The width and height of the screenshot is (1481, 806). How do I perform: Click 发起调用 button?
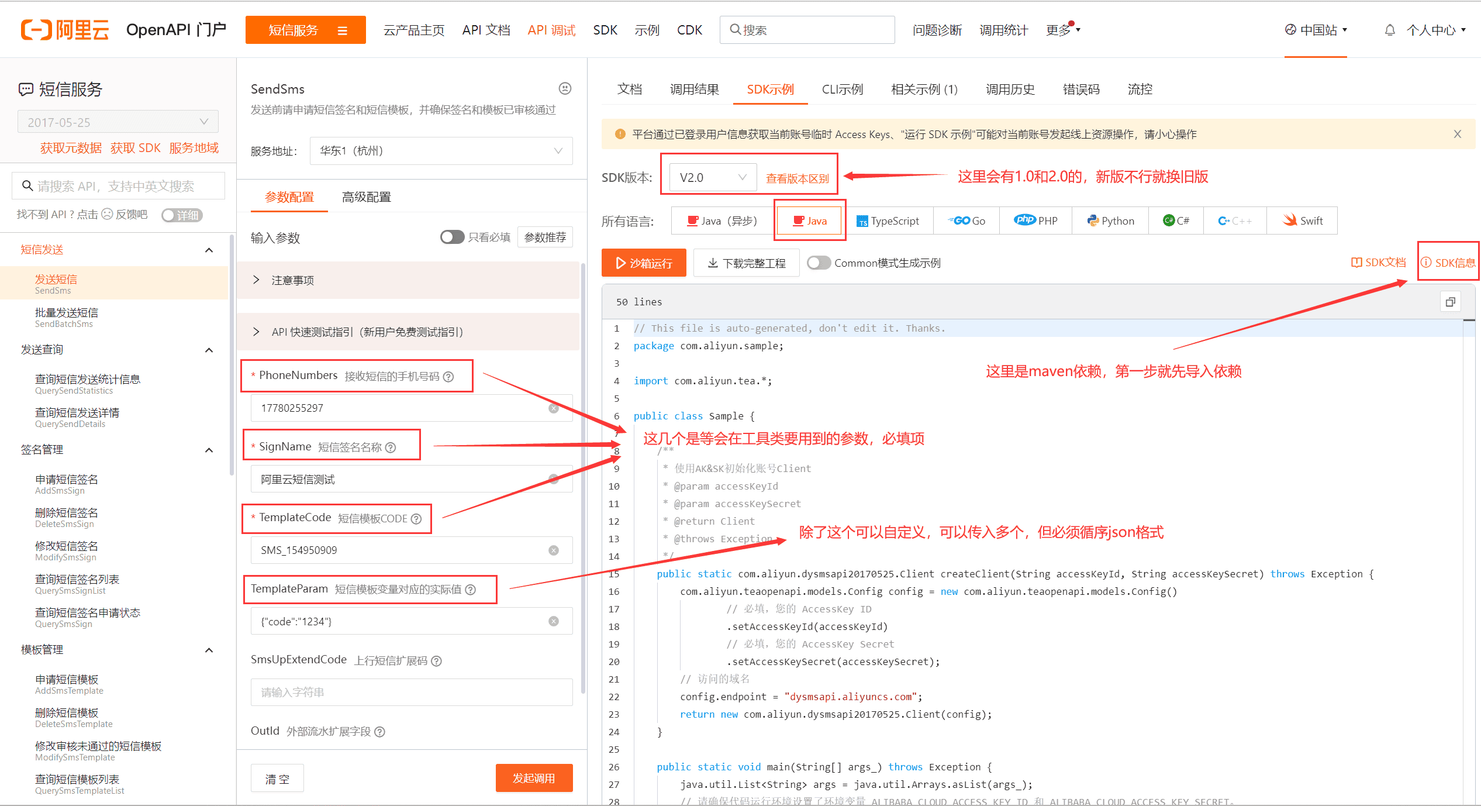[x=534, y=778]
